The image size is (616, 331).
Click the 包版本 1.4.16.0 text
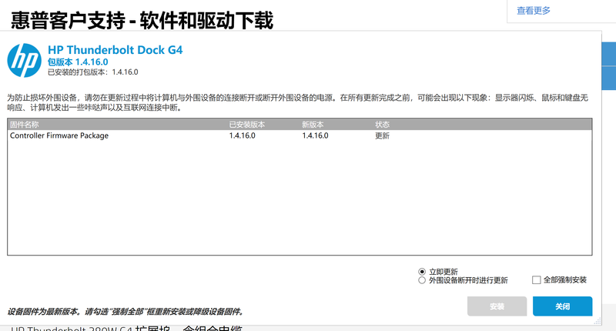[x=78, y=62]
